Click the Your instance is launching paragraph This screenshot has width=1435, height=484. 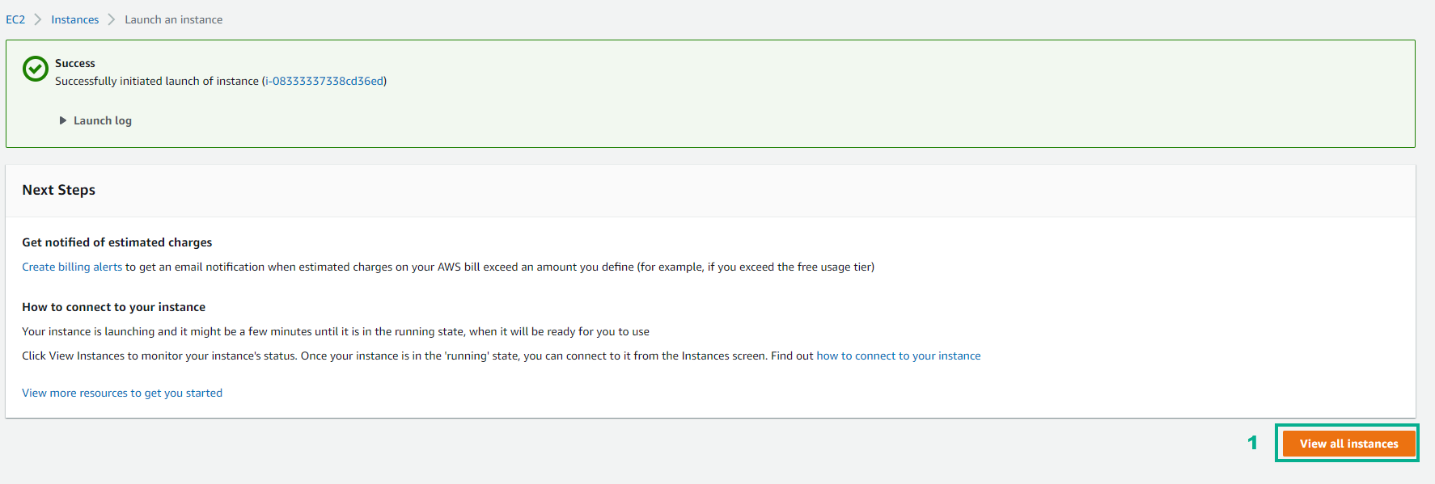[x=336, y=331]
